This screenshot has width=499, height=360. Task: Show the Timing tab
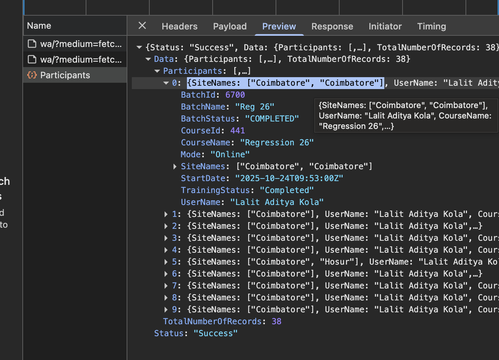tap(431, 26)
